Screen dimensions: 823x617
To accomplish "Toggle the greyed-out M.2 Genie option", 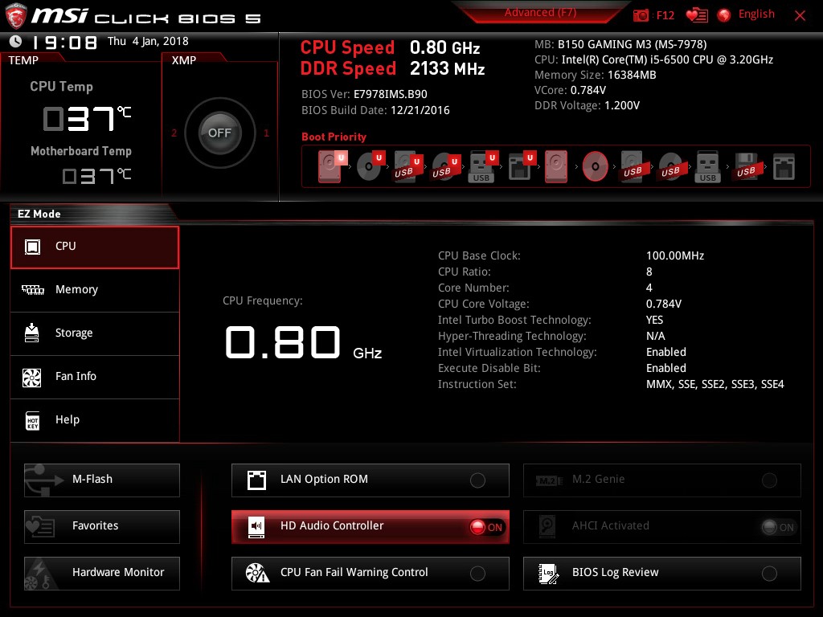I will click(x=662, y=480).
